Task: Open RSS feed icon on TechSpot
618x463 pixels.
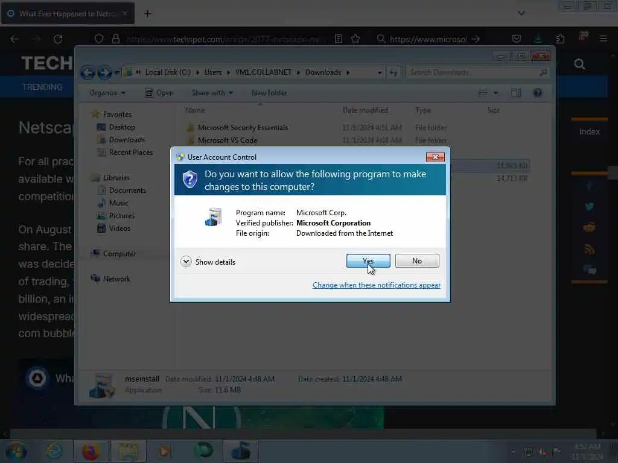Action: 590,249
